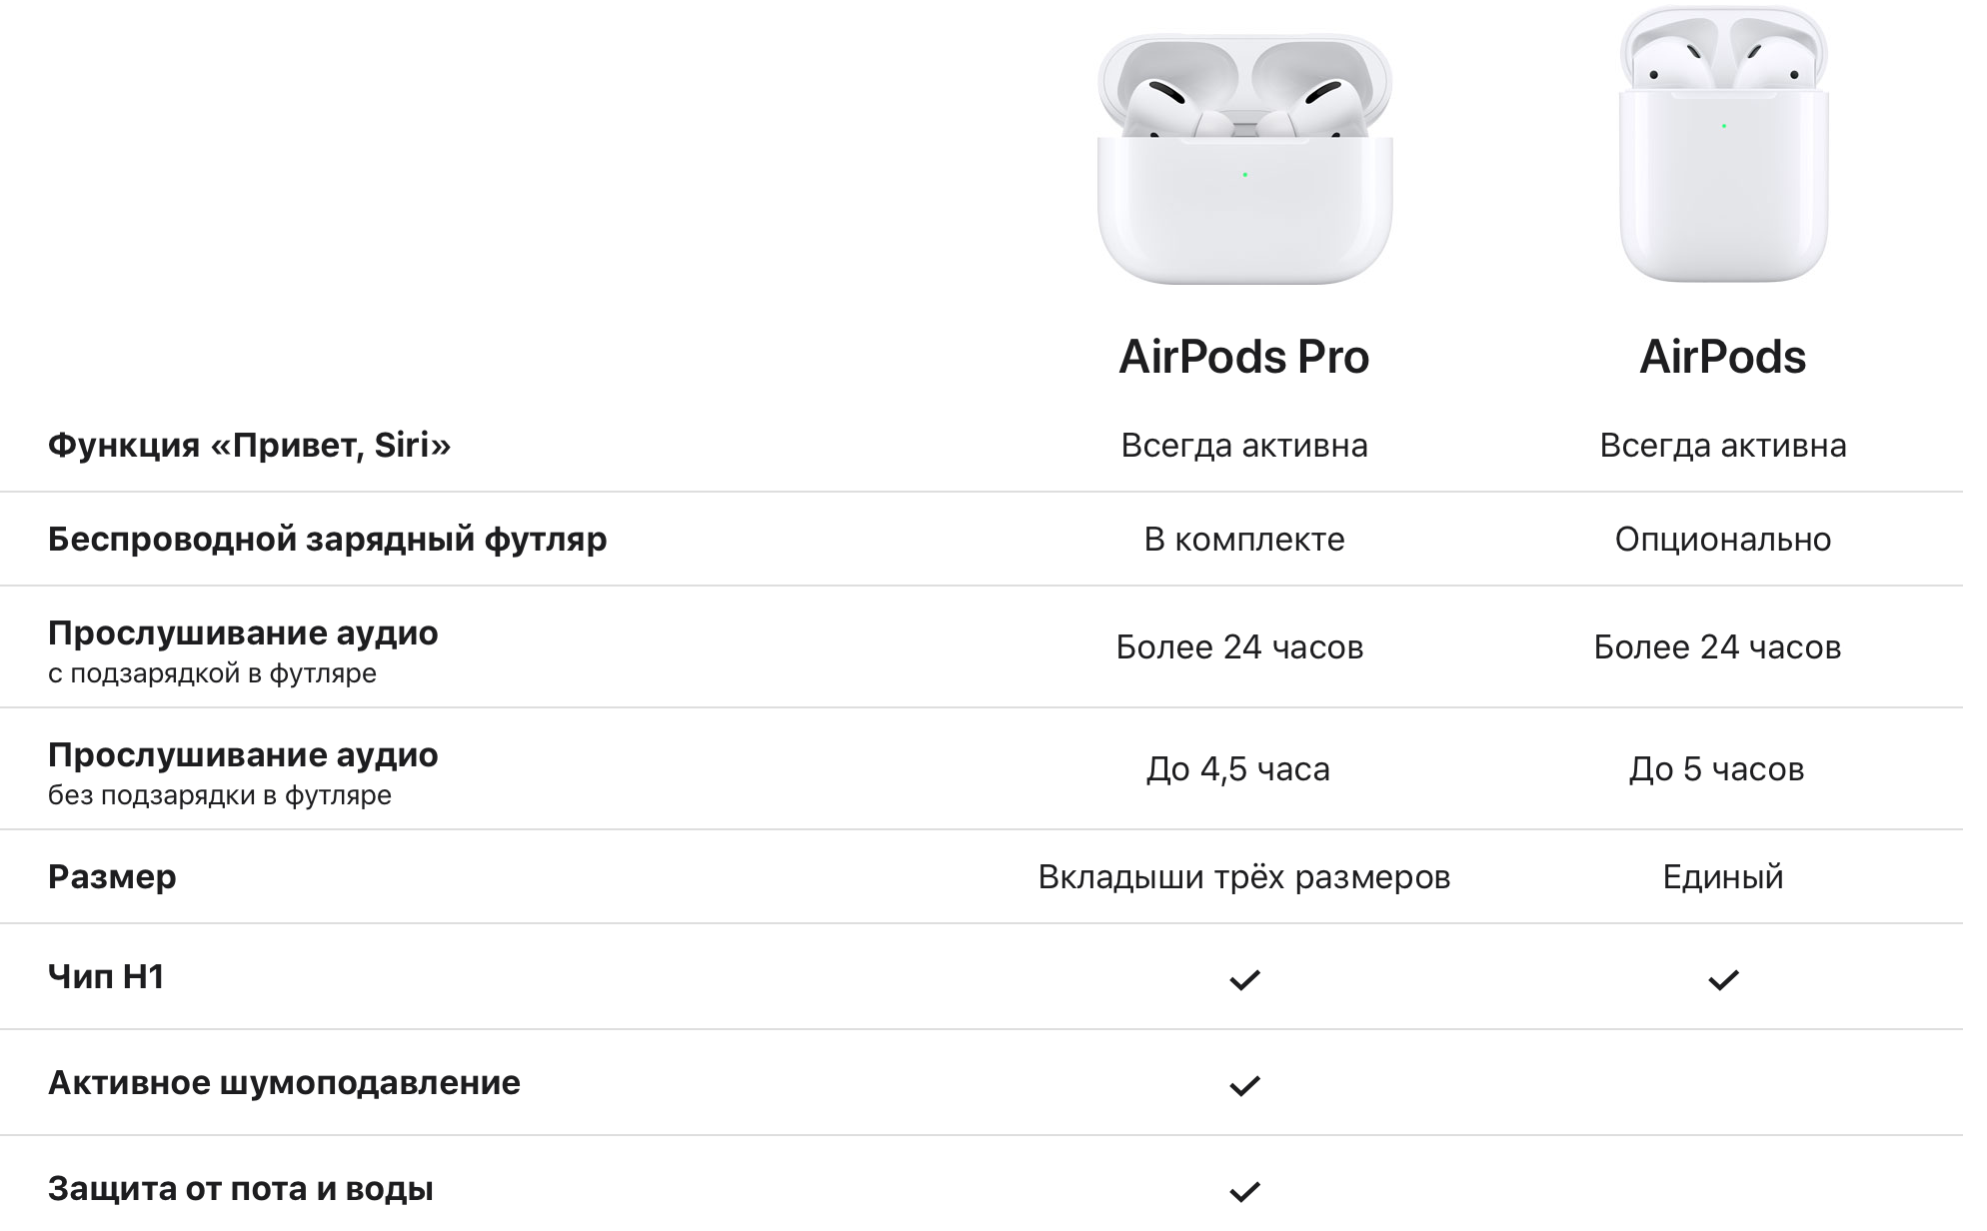Click the Активное шумоподавление row label
Screen dimensions: 1987x1231
284,1083
